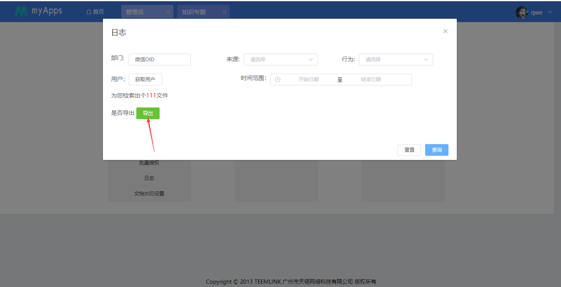Viewport: 561px width, 287px height.
Task: Open 文档水印设置 link behind the dialog
Action: (x=149, y=194)
